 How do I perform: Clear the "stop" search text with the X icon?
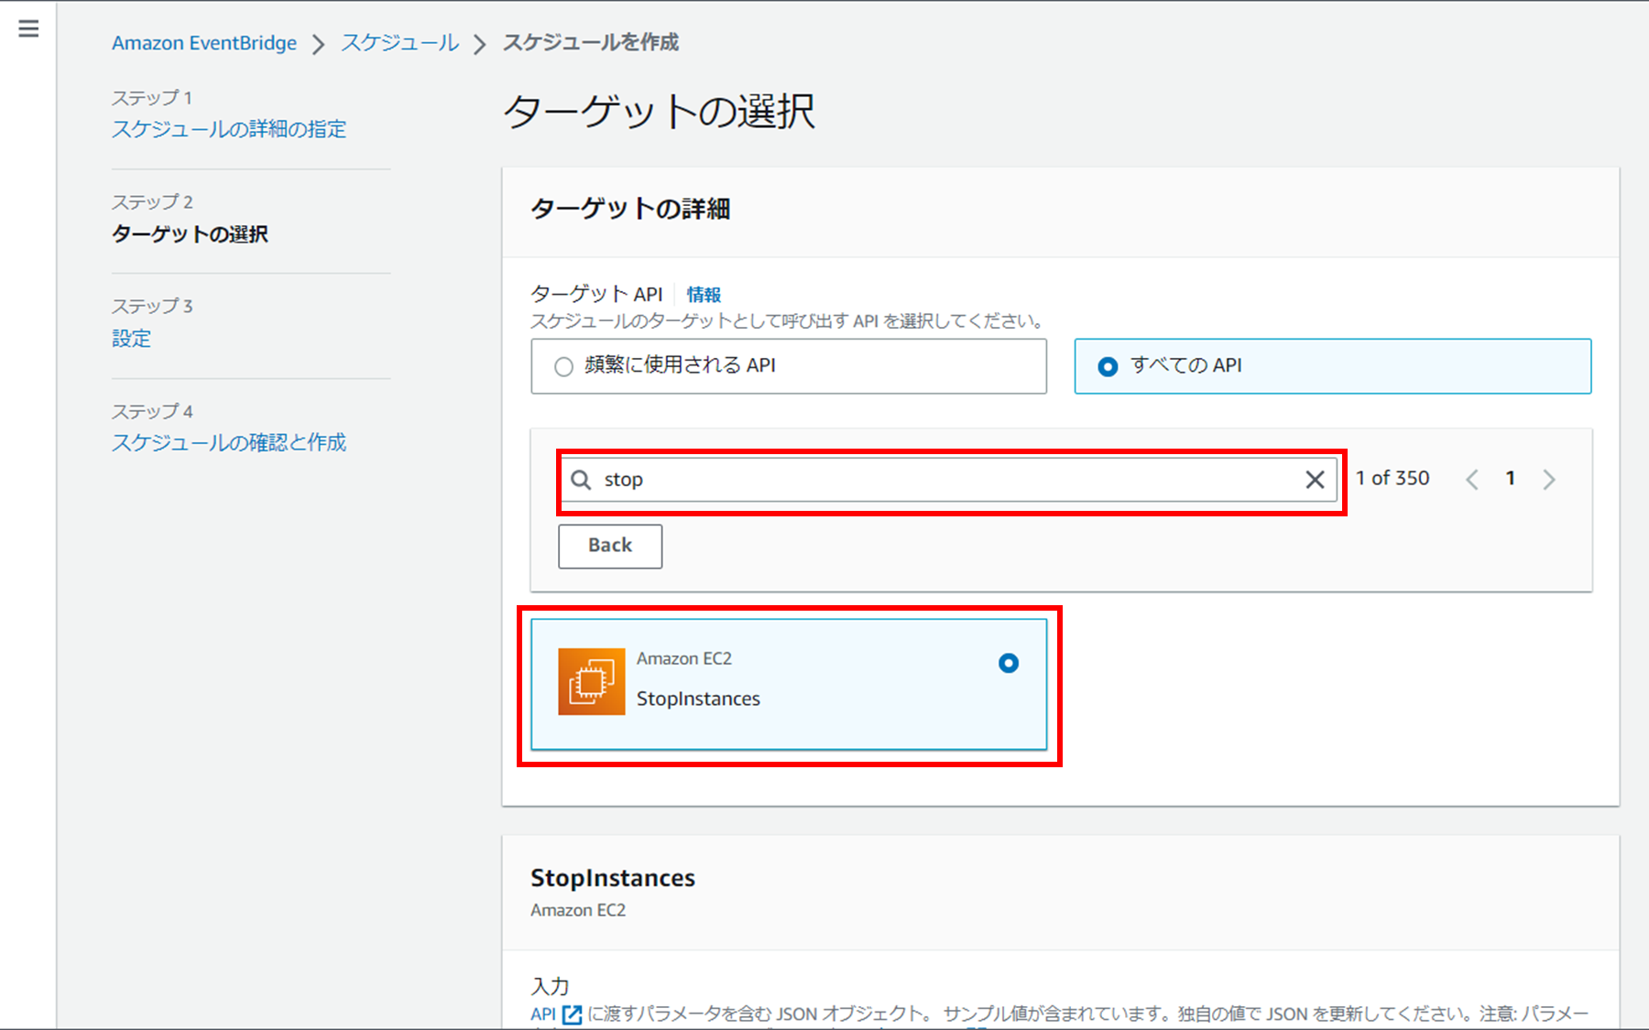1316,479
